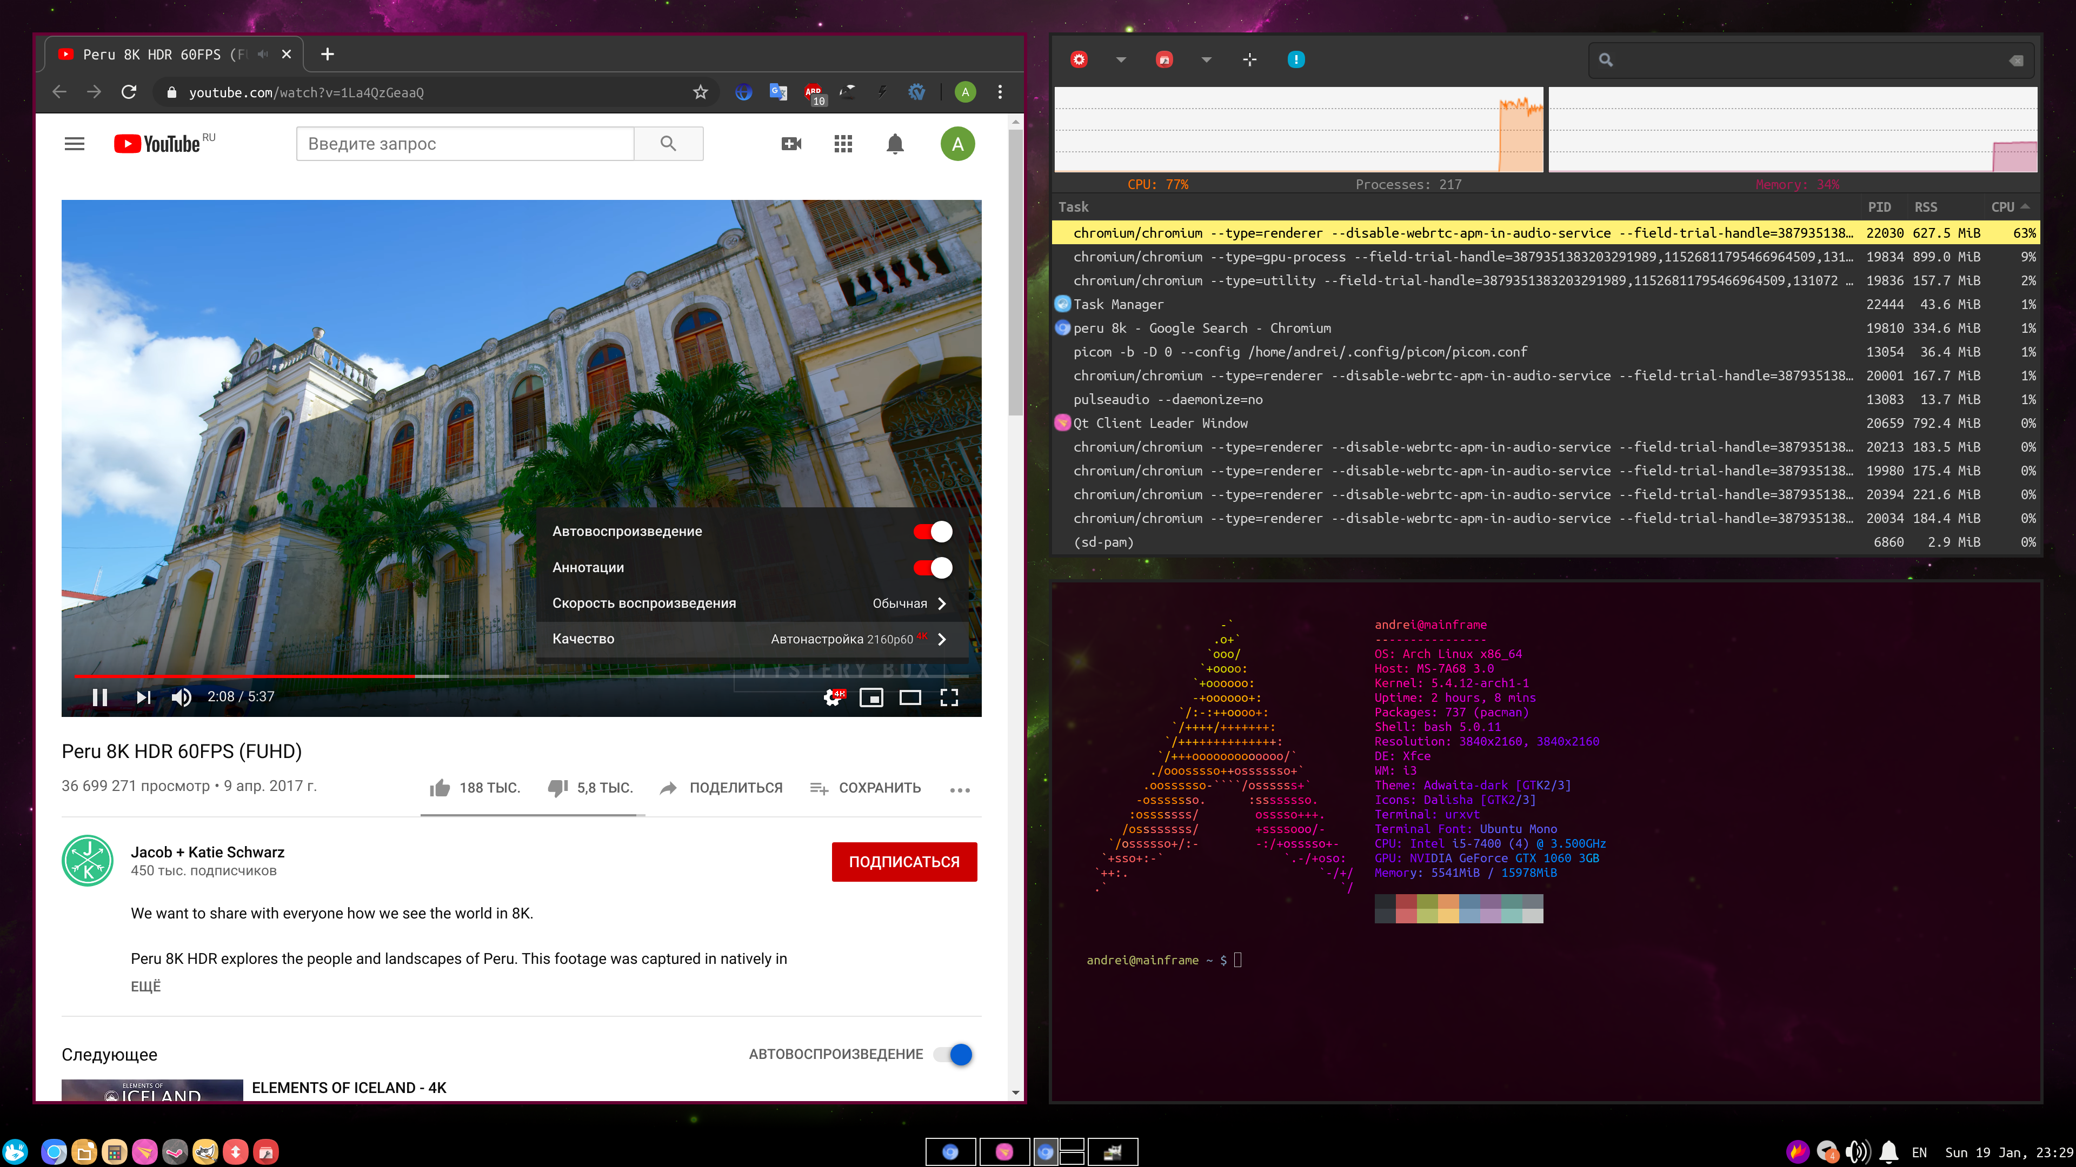
Task: Click the Jacob + Katie channel avatar
Action: coord(87,860)
